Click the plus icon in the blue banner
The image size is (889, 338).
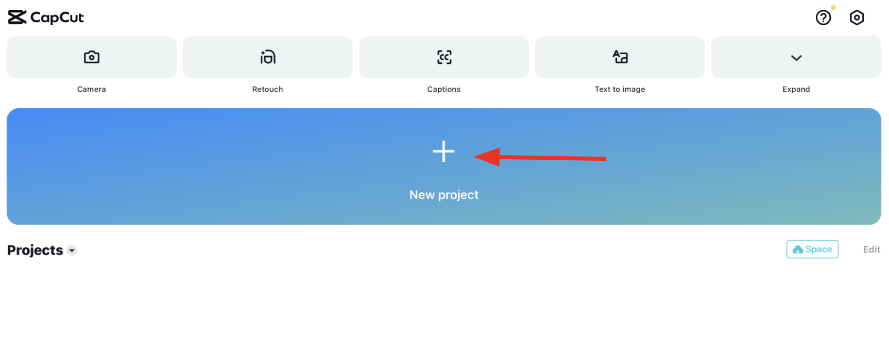(x=443, y=152)
